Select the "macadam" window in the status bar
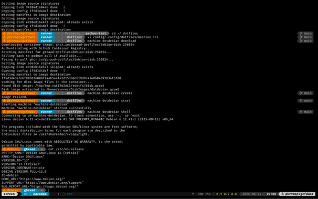Image resolution: width=318 pixels, height=199 pixels. (x=40, y=194)
